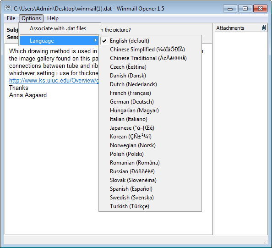Select English (default) language
The image size is (272, 248).
tap(150, 41)
